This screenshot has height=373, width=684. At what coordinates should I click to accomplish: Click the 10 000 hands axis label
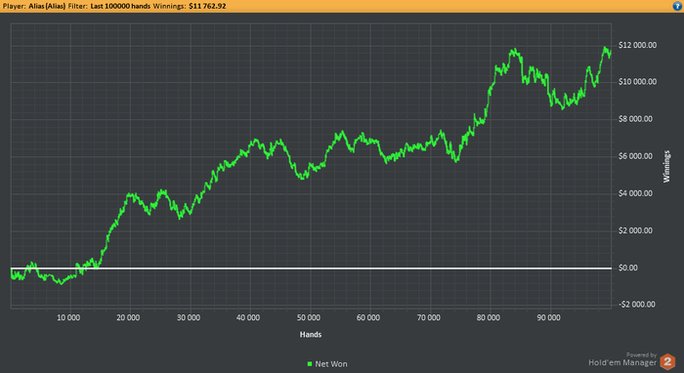click(68, 317)
